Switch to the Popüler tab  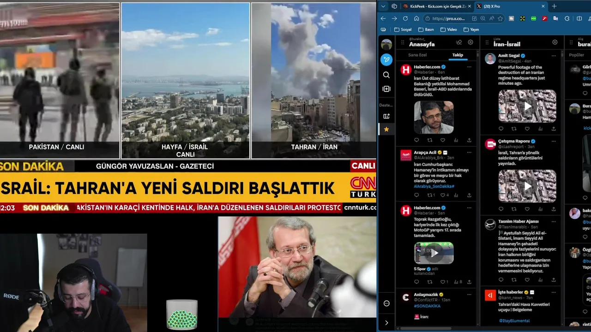pos(577,55)
